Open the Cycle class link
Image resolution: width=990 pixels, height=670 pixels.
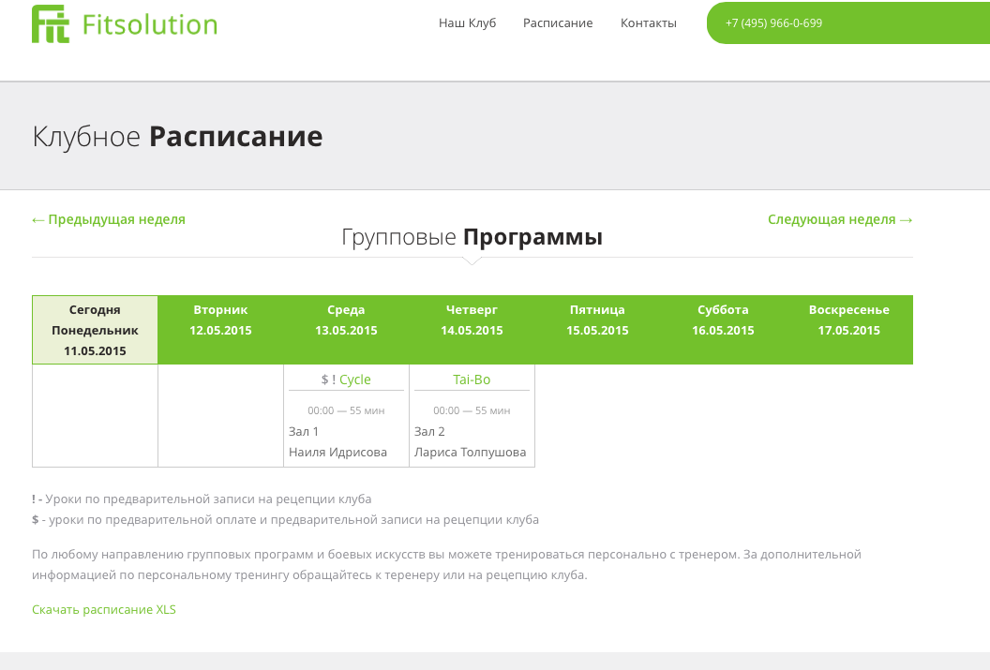click(x=354, y=380)
